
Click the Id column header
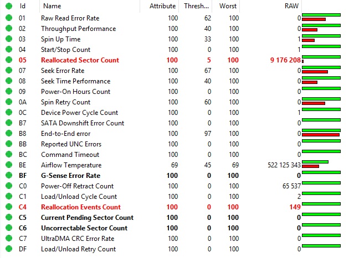23,6
